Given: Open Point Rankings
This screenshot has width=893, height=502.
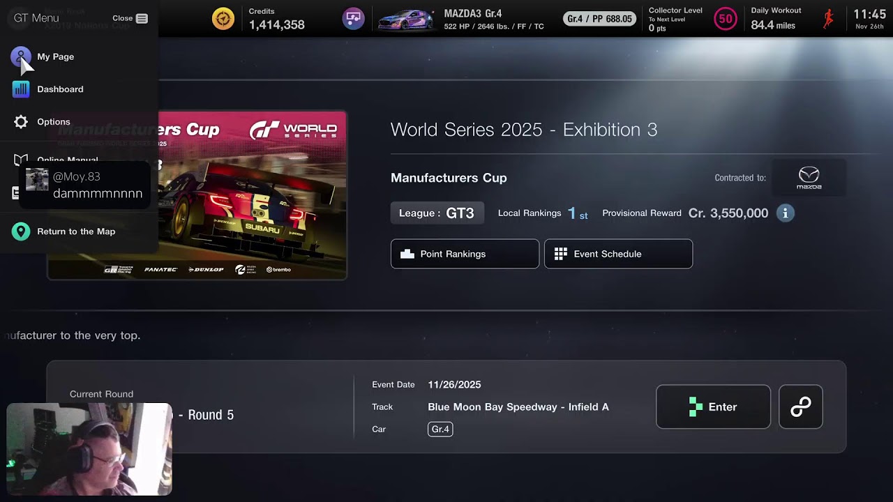Looking at the screenshot, I should point(465,254).
